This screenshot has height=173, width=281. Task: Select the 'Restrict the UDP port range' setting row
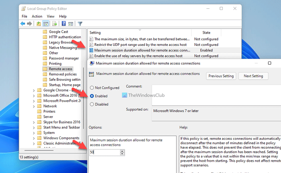pyautogui.click(x=165, y=45)
